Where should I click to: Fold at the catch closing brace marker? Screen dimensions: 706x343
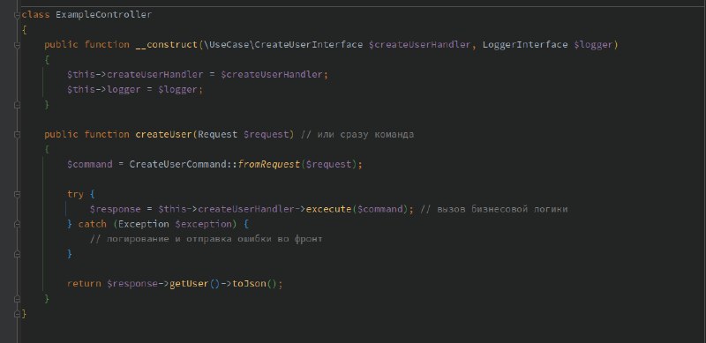(17, 254)
